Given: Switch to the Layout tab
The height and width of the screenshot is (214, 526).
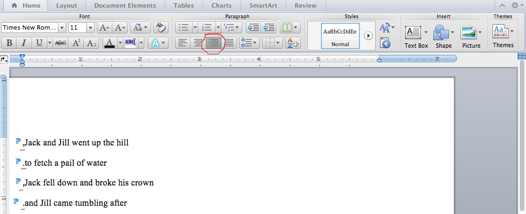Looking at the screenshot, I should coord(67,5).
